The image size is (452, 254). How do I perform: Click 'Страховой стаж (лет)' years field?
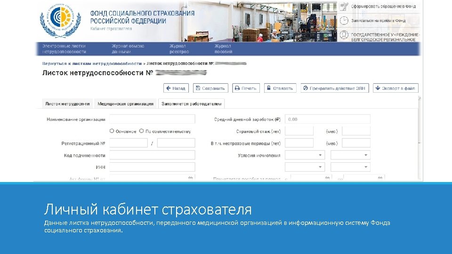(299, 131)
